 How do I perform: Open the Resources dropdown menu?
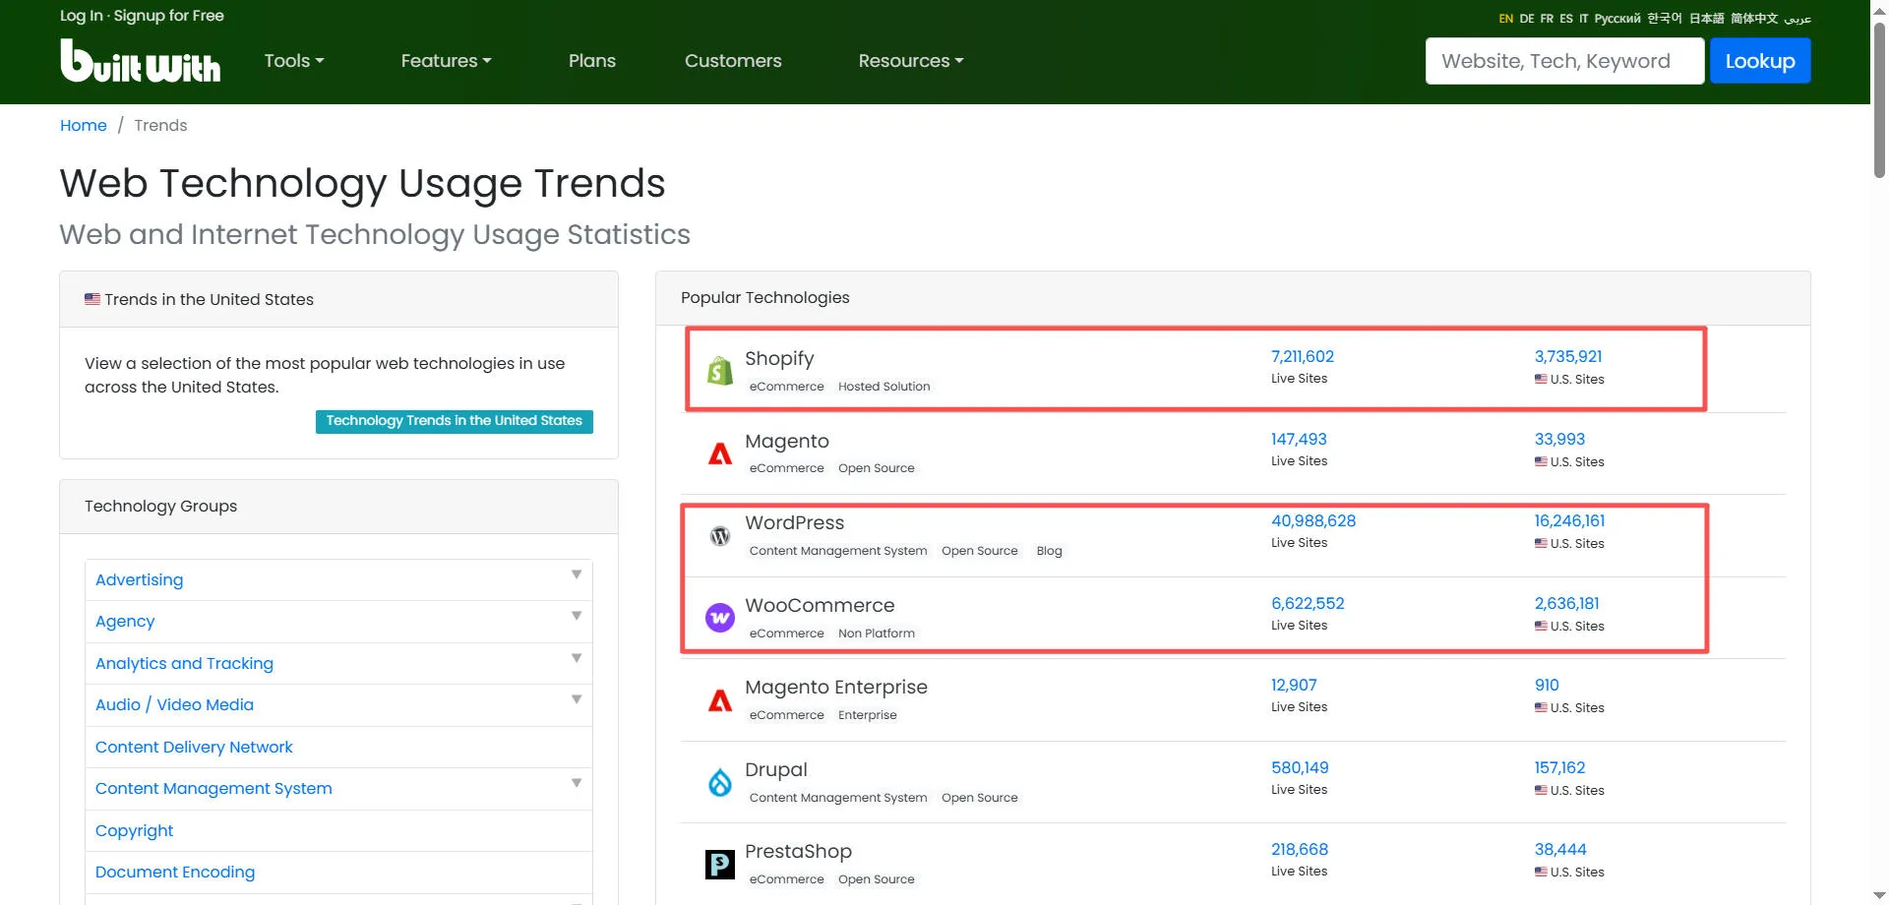click(910, 61)
